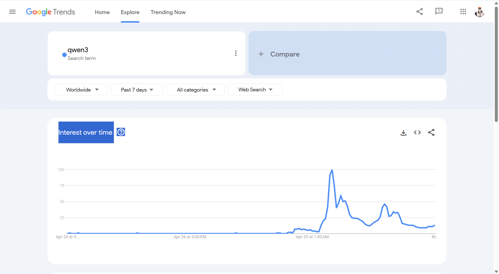Download the chart CSV data
This screenshot has height=274, width=499.
(x=403, y=132)
